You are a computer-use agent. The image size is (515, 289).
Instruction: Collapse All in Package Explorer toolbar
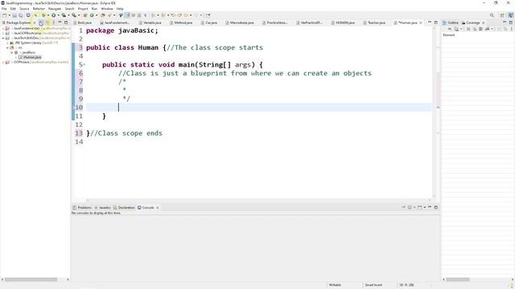tap(41, 23)
